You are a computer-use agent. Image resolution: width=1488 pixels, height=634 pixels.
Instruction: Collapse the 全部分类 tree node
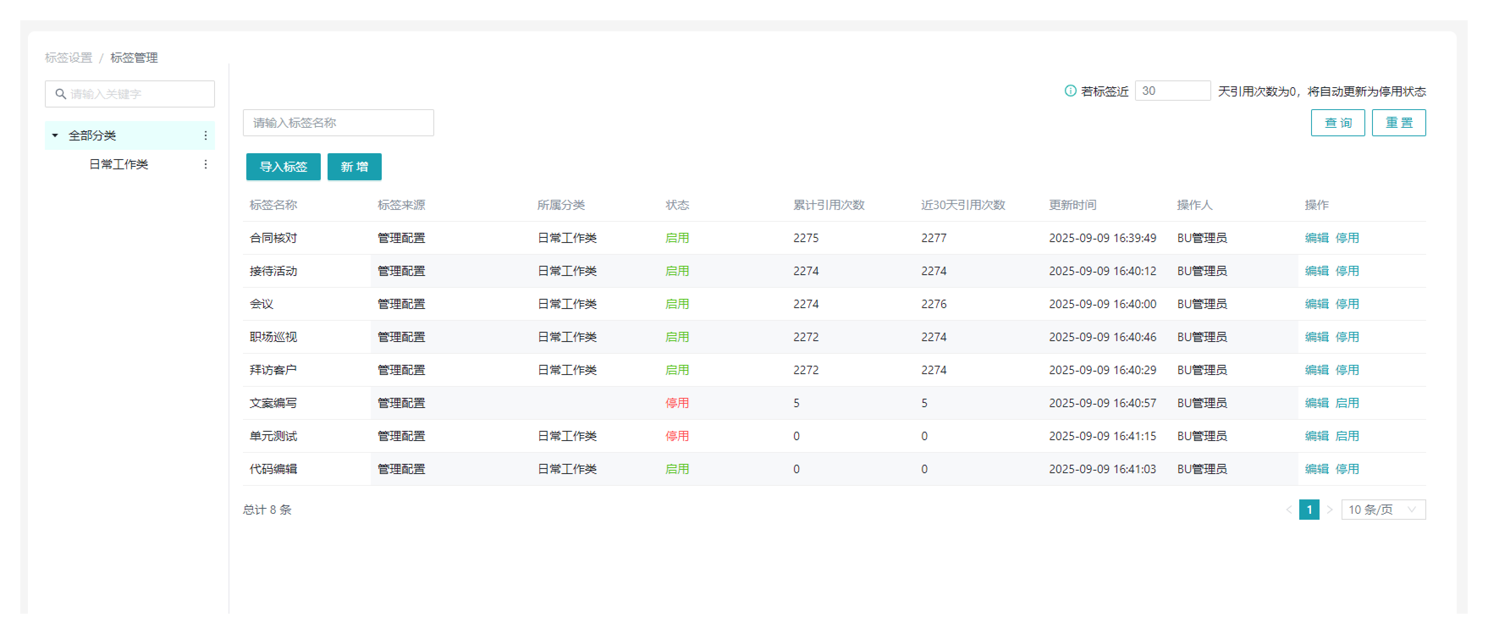point(55,135)
